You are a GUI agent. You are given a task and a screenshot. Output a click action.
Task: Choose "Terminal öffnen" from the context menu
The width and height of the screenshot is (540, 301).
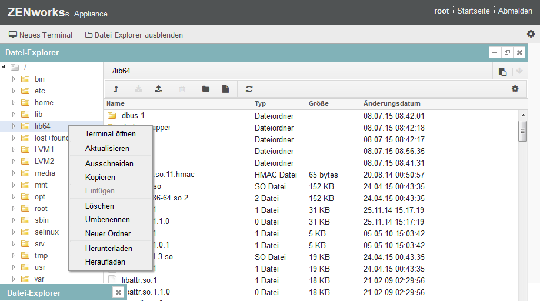pyautogui.click(x=110, y=134)
